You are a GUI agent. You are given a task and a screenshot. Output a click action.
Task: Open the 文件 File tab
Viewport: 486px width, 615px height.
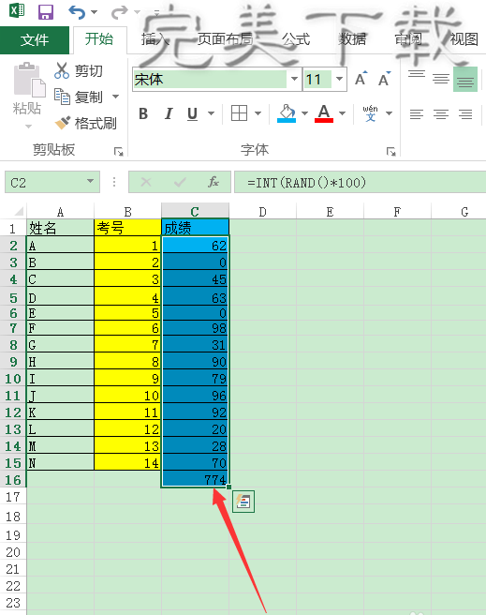[x=35, y=39]
